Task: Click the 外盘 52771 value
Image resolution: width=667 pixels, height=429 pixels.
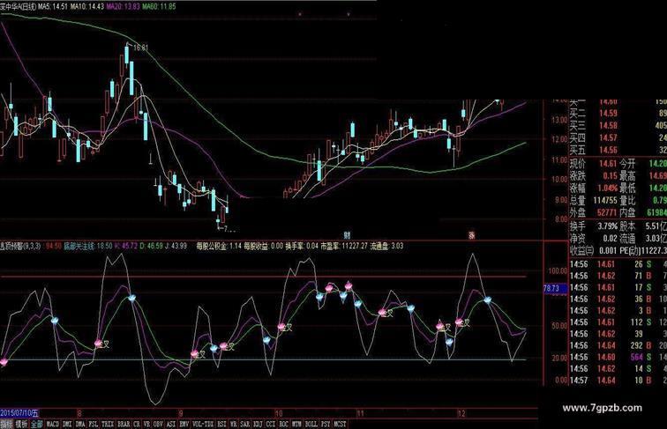Action: point(594,212)
